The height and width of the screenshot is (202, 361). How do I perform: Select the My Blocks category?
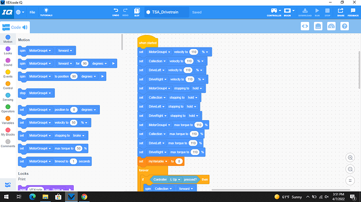point(8,132)
